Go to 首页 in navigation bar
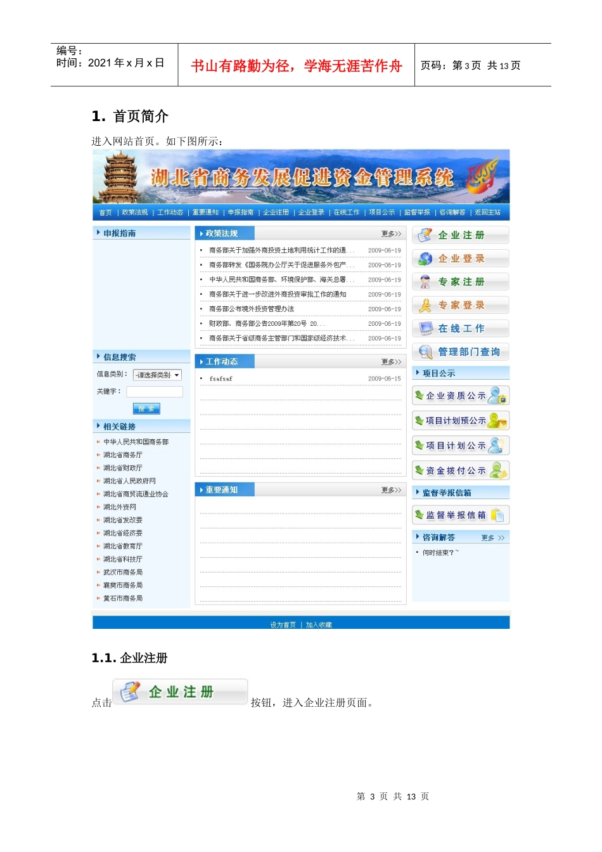This screenshot has height=852, width=602. tap(105, 212)
